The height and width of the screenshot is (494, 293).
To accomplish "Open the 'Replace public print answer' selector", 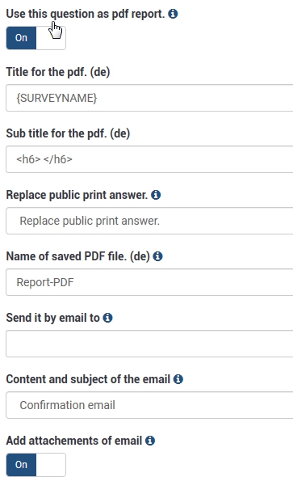I will pos(149,221).
